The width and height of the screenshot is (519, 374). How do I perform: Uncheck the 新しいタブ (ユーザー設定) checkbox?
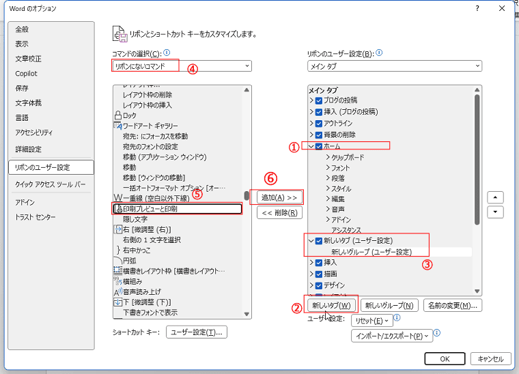click(319, 241)
